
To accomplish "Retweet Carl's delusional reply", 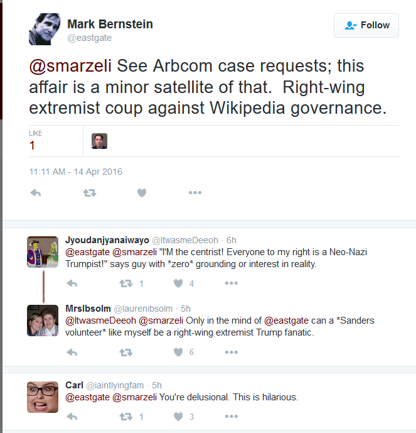I will [x=126, y=417].
